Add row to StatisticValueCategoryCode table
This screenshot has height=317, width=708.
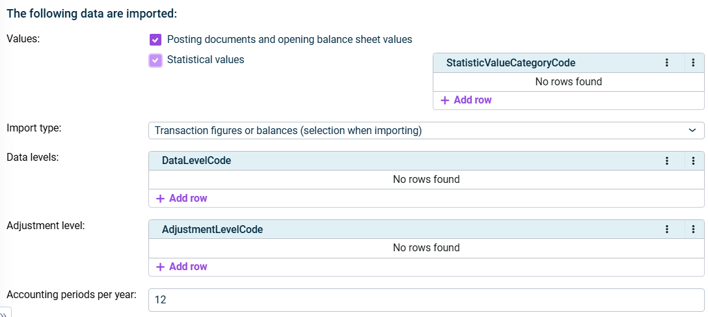tap(466, 100)
